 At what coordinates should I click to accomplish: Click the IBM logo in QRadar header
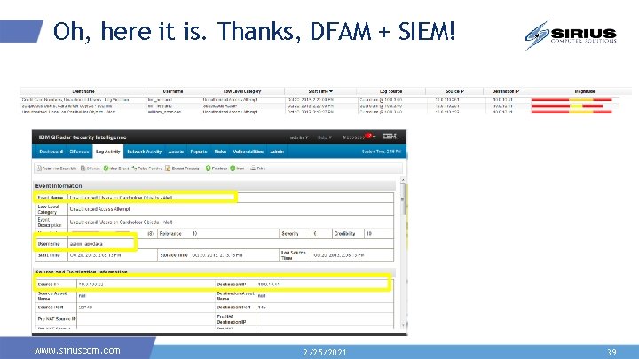(390, 137)
